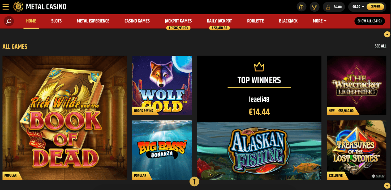
Task: Click the yellow down arrow above See All
Action: click(387, 34)
